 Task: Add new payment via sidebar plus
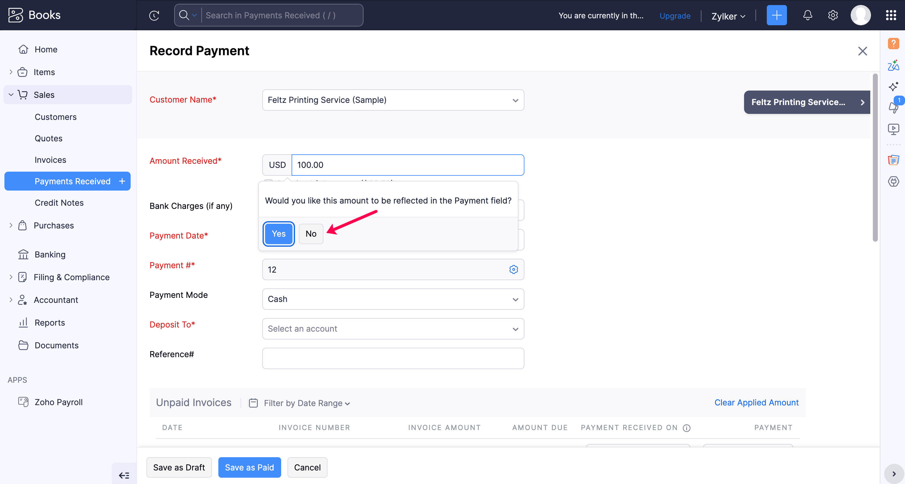122,181
